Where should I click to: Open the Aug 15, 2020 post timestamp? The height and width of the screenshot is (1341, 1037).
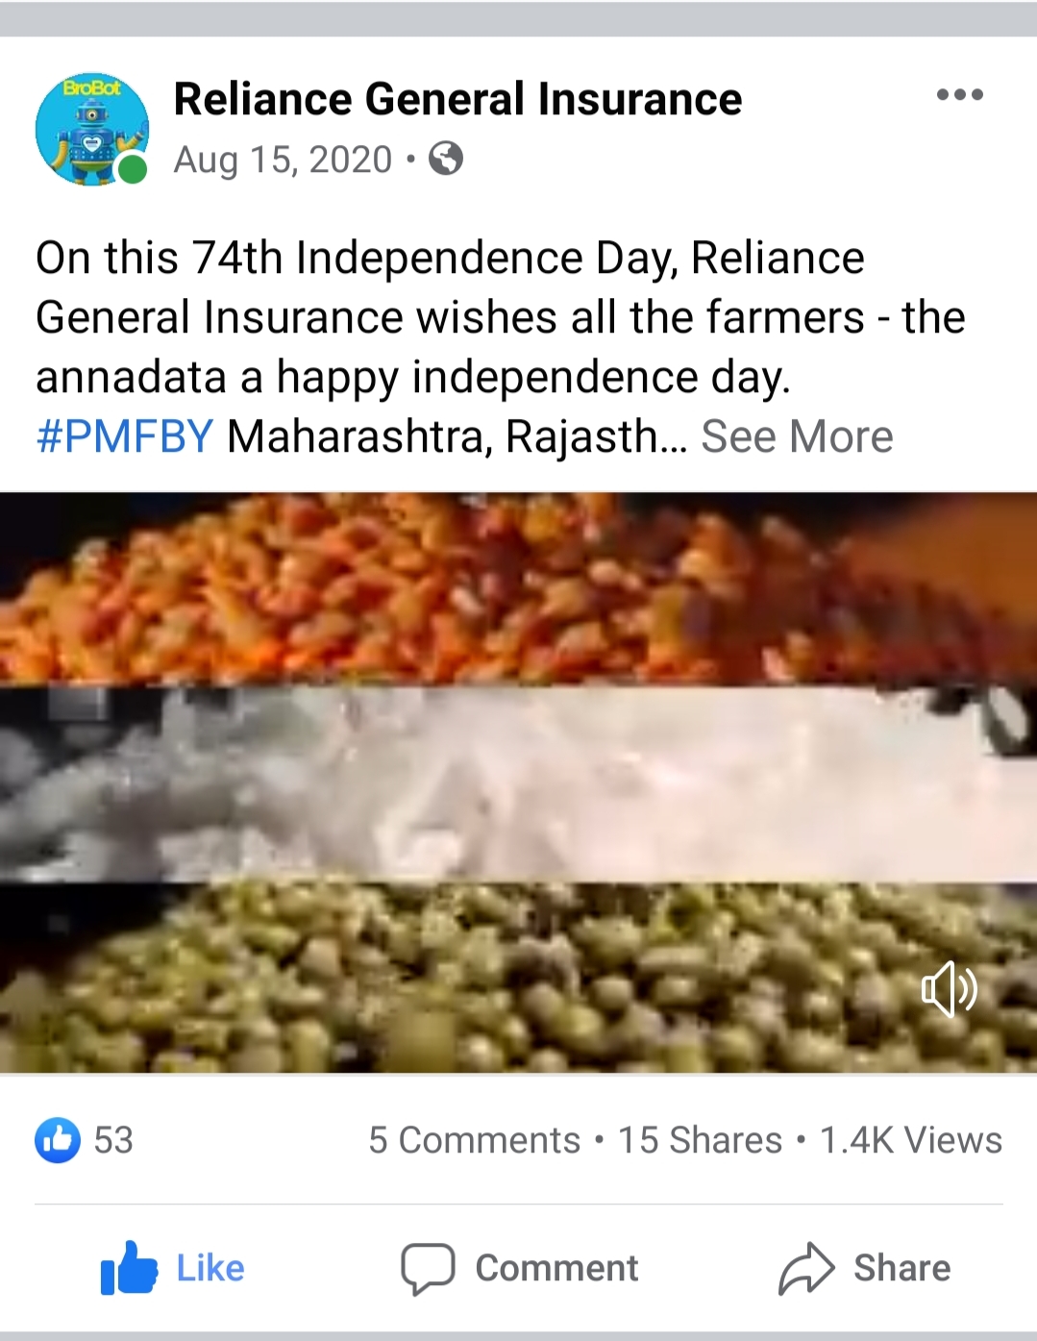pyautogui.click(x=283, y=160)
